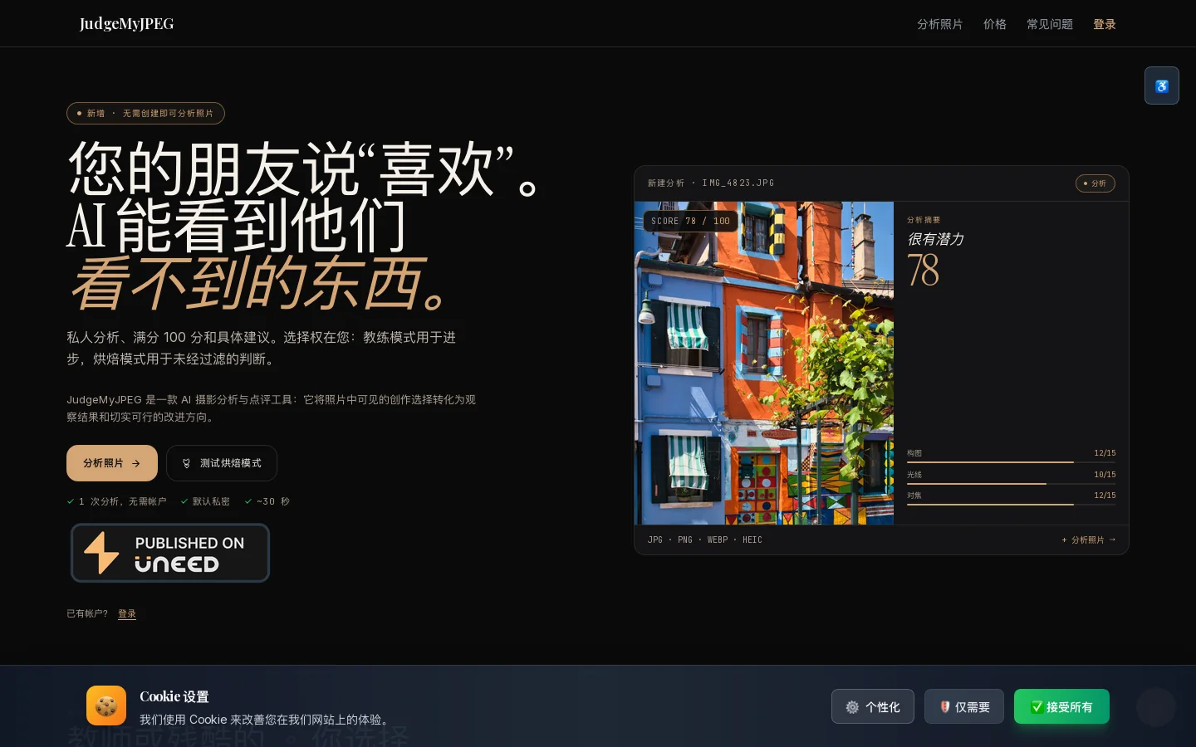The image size is (1196, 747).
Task: Click the 新增 · 无需创建即可分析照片 badge
Action: point(145,113)
